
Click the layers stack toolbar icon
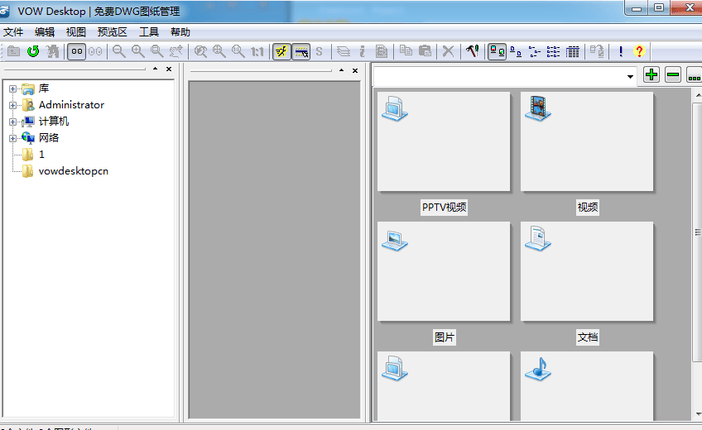(344, 51)
